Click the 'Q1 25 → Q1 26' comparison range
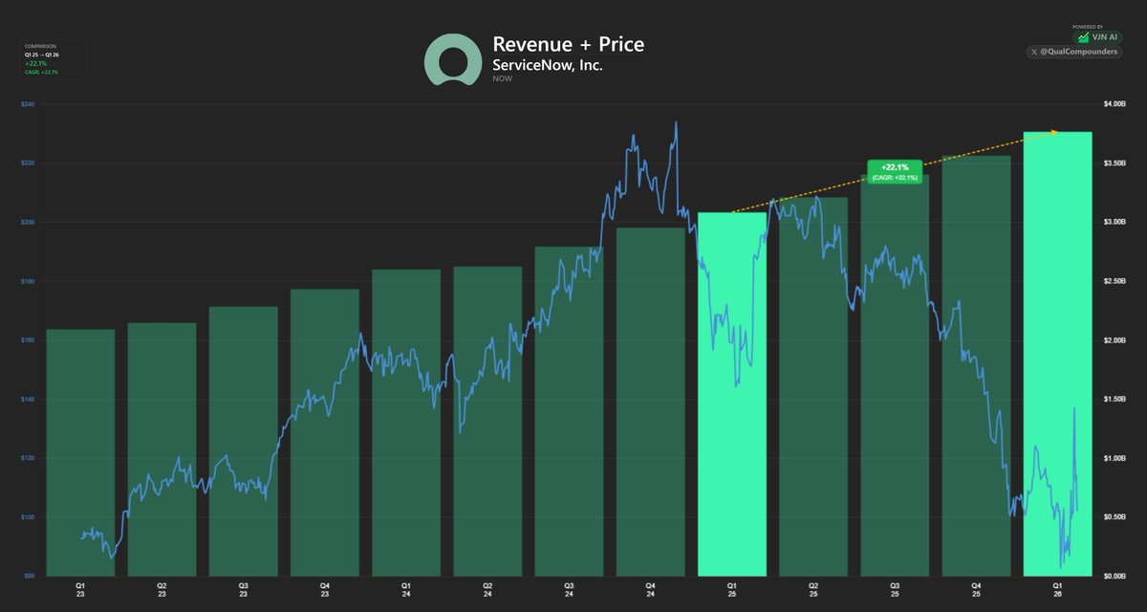This screenshot has height=612, width=1147. pos(41,55)
